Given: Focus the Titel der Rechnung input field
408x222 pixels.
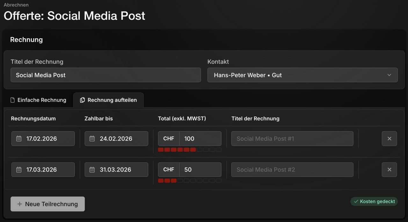Looking at the screenshot, I should (x=106, y=75).
